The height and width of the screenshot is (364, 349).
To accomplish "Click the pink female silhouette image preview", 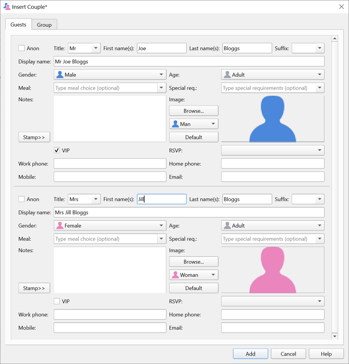I will coord(273,270).
